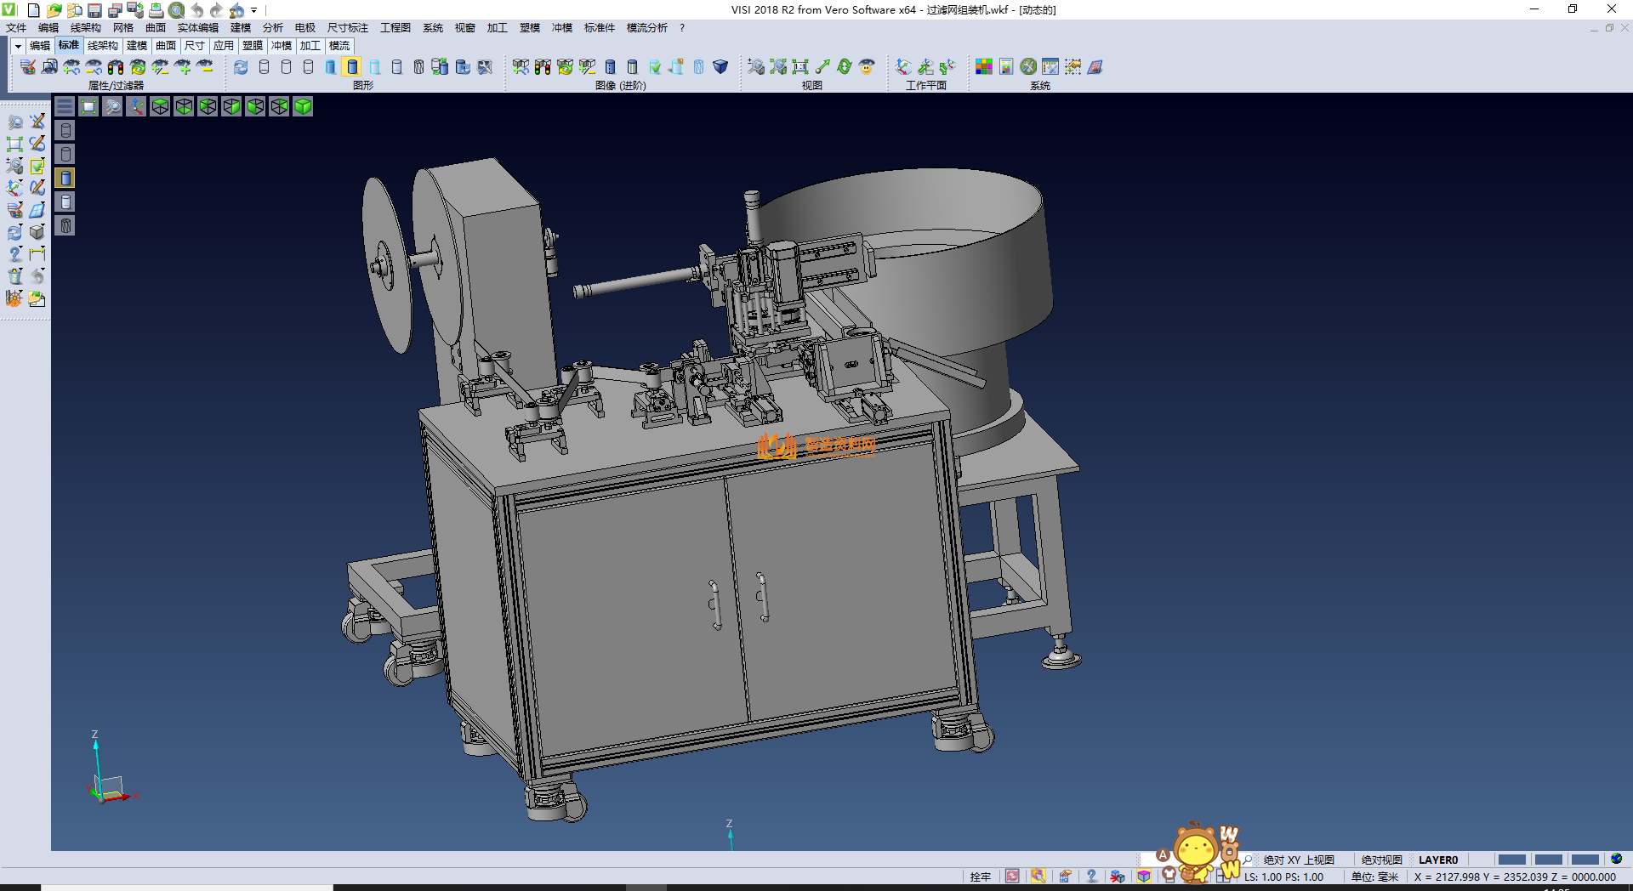Toggle the 拴牢 snap lock in status bar
This screenshot has height=891, width=1633.
coord(980,877)
